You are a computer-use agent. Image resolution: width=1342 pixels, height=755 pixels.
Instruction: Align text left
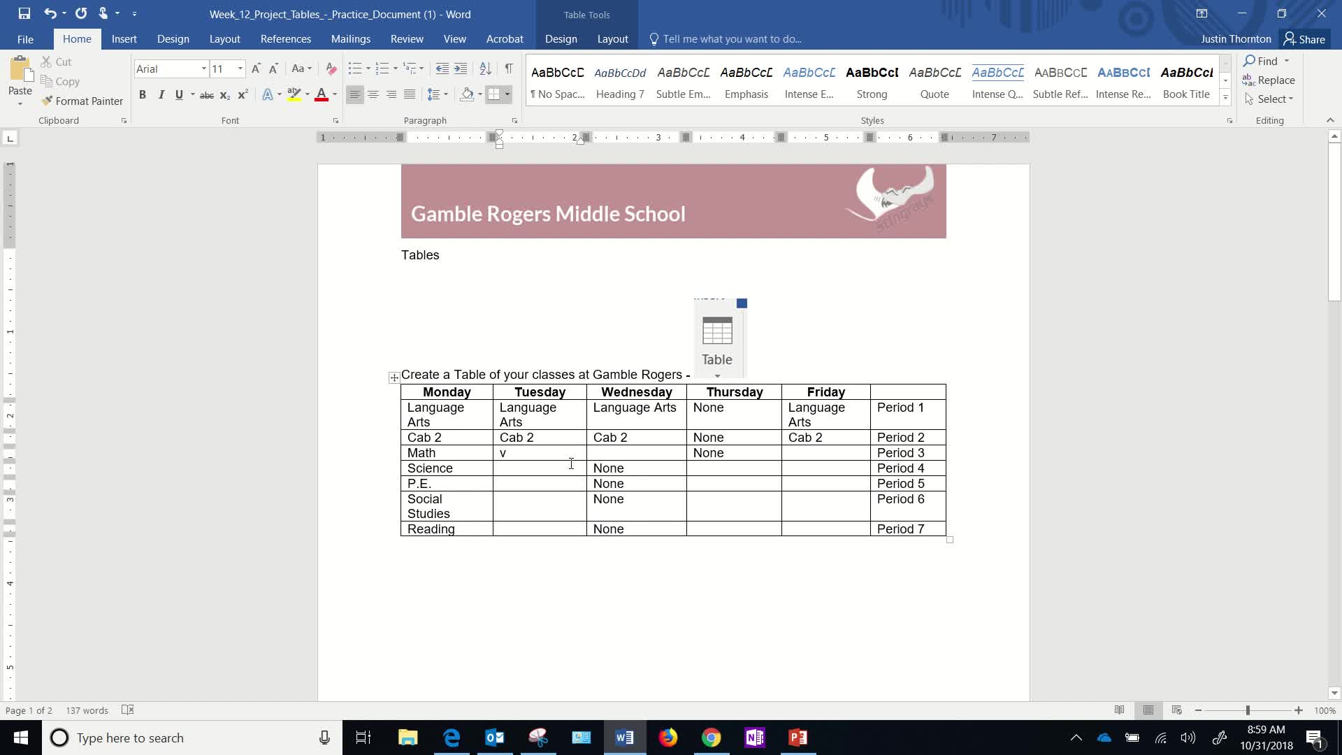tap(355, 95)
